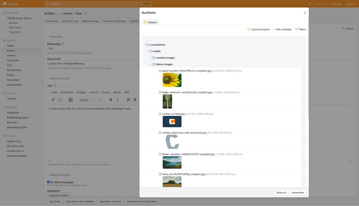Click the file icon of contao-on-blue.jpg

(160, 114)
